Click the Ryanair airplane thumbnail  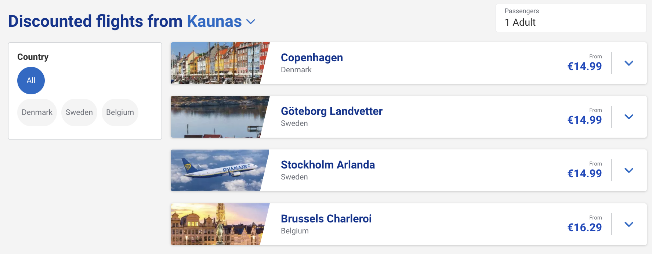[x=220, y=170]
